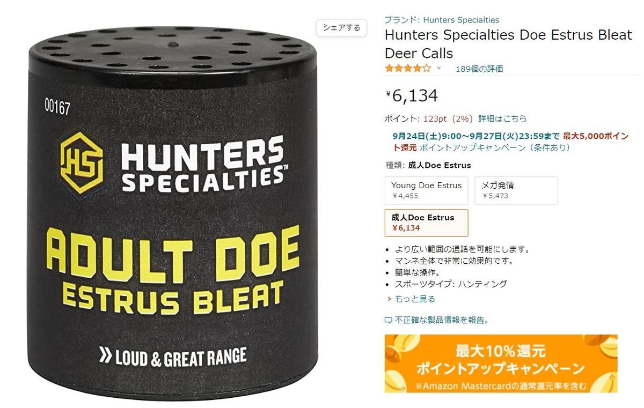Expand もっと見る chevron for more details
644x408 pixels.
[x=389, y=299]
